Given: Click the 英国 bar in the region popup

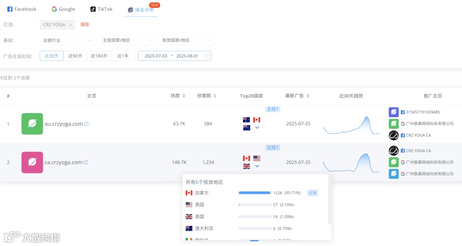Looking at the screenshot, I should (x=255, y=216).
